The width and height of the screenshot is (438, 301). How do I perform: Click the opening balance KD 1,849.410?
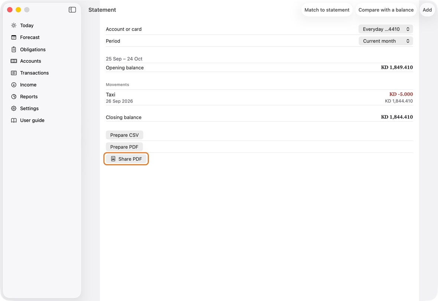pyautogui.click(x=397, y=67)
